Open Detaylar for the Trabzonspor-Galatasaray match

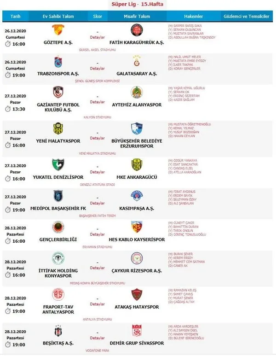(x=98, y=68)
